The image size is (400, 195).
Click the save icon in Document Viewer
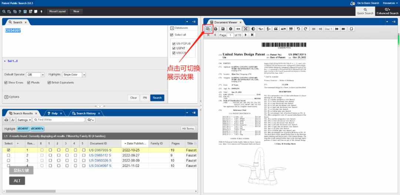click(x=223, y=29)
